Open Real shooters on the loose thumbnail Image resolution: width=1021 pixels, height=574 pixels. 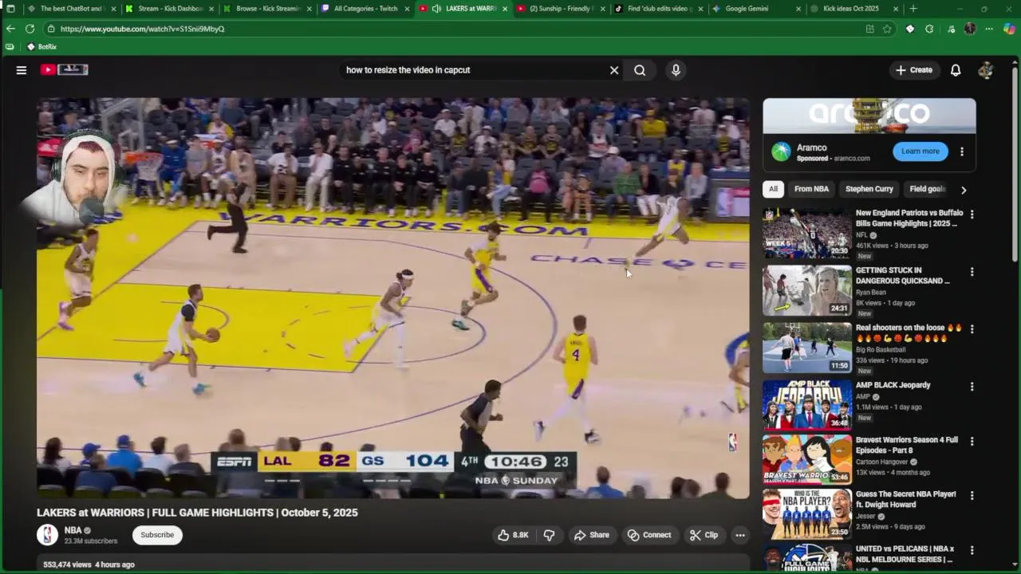click(x=806, y=348)
